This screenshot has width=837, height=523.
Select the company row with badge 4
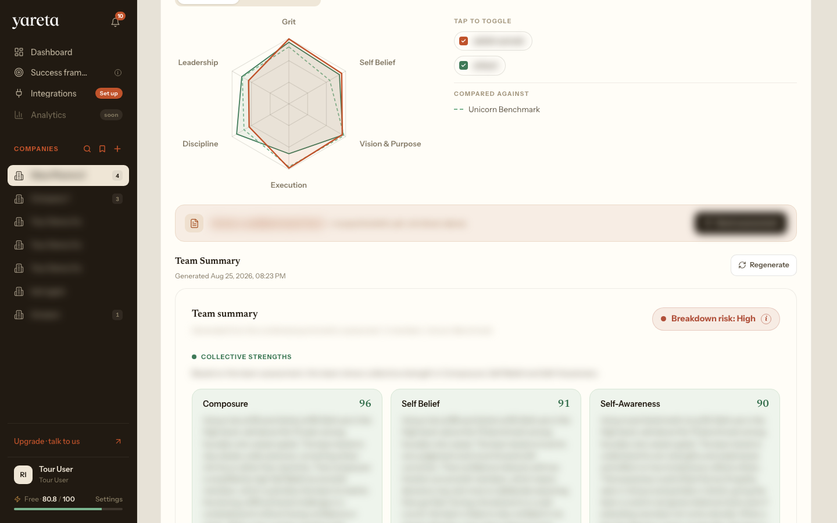(68, 175)
